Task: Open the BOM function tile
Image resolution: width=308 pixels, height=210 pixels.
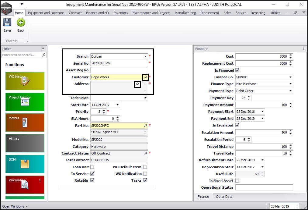Action: pos(25,164)
